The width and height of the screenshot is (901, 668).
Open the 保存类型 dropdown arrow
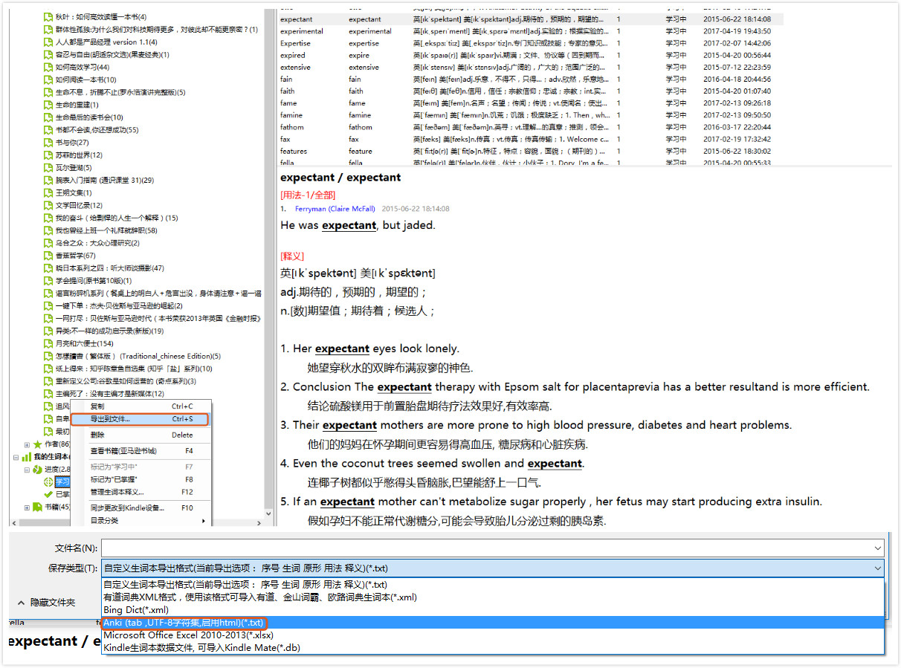click(x=878, y=568)
